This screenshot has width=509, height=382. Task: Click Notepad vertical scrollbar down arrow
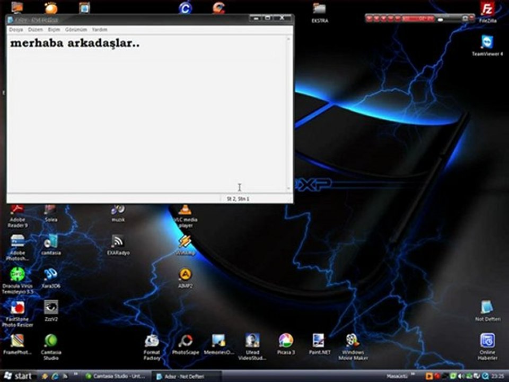288,188
